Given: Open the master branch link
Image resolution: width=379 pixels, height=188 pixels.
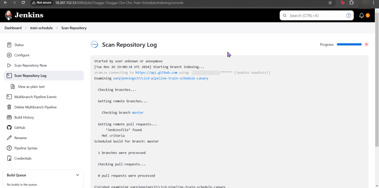Looking at the screenshot, I should tap(138, 113).
